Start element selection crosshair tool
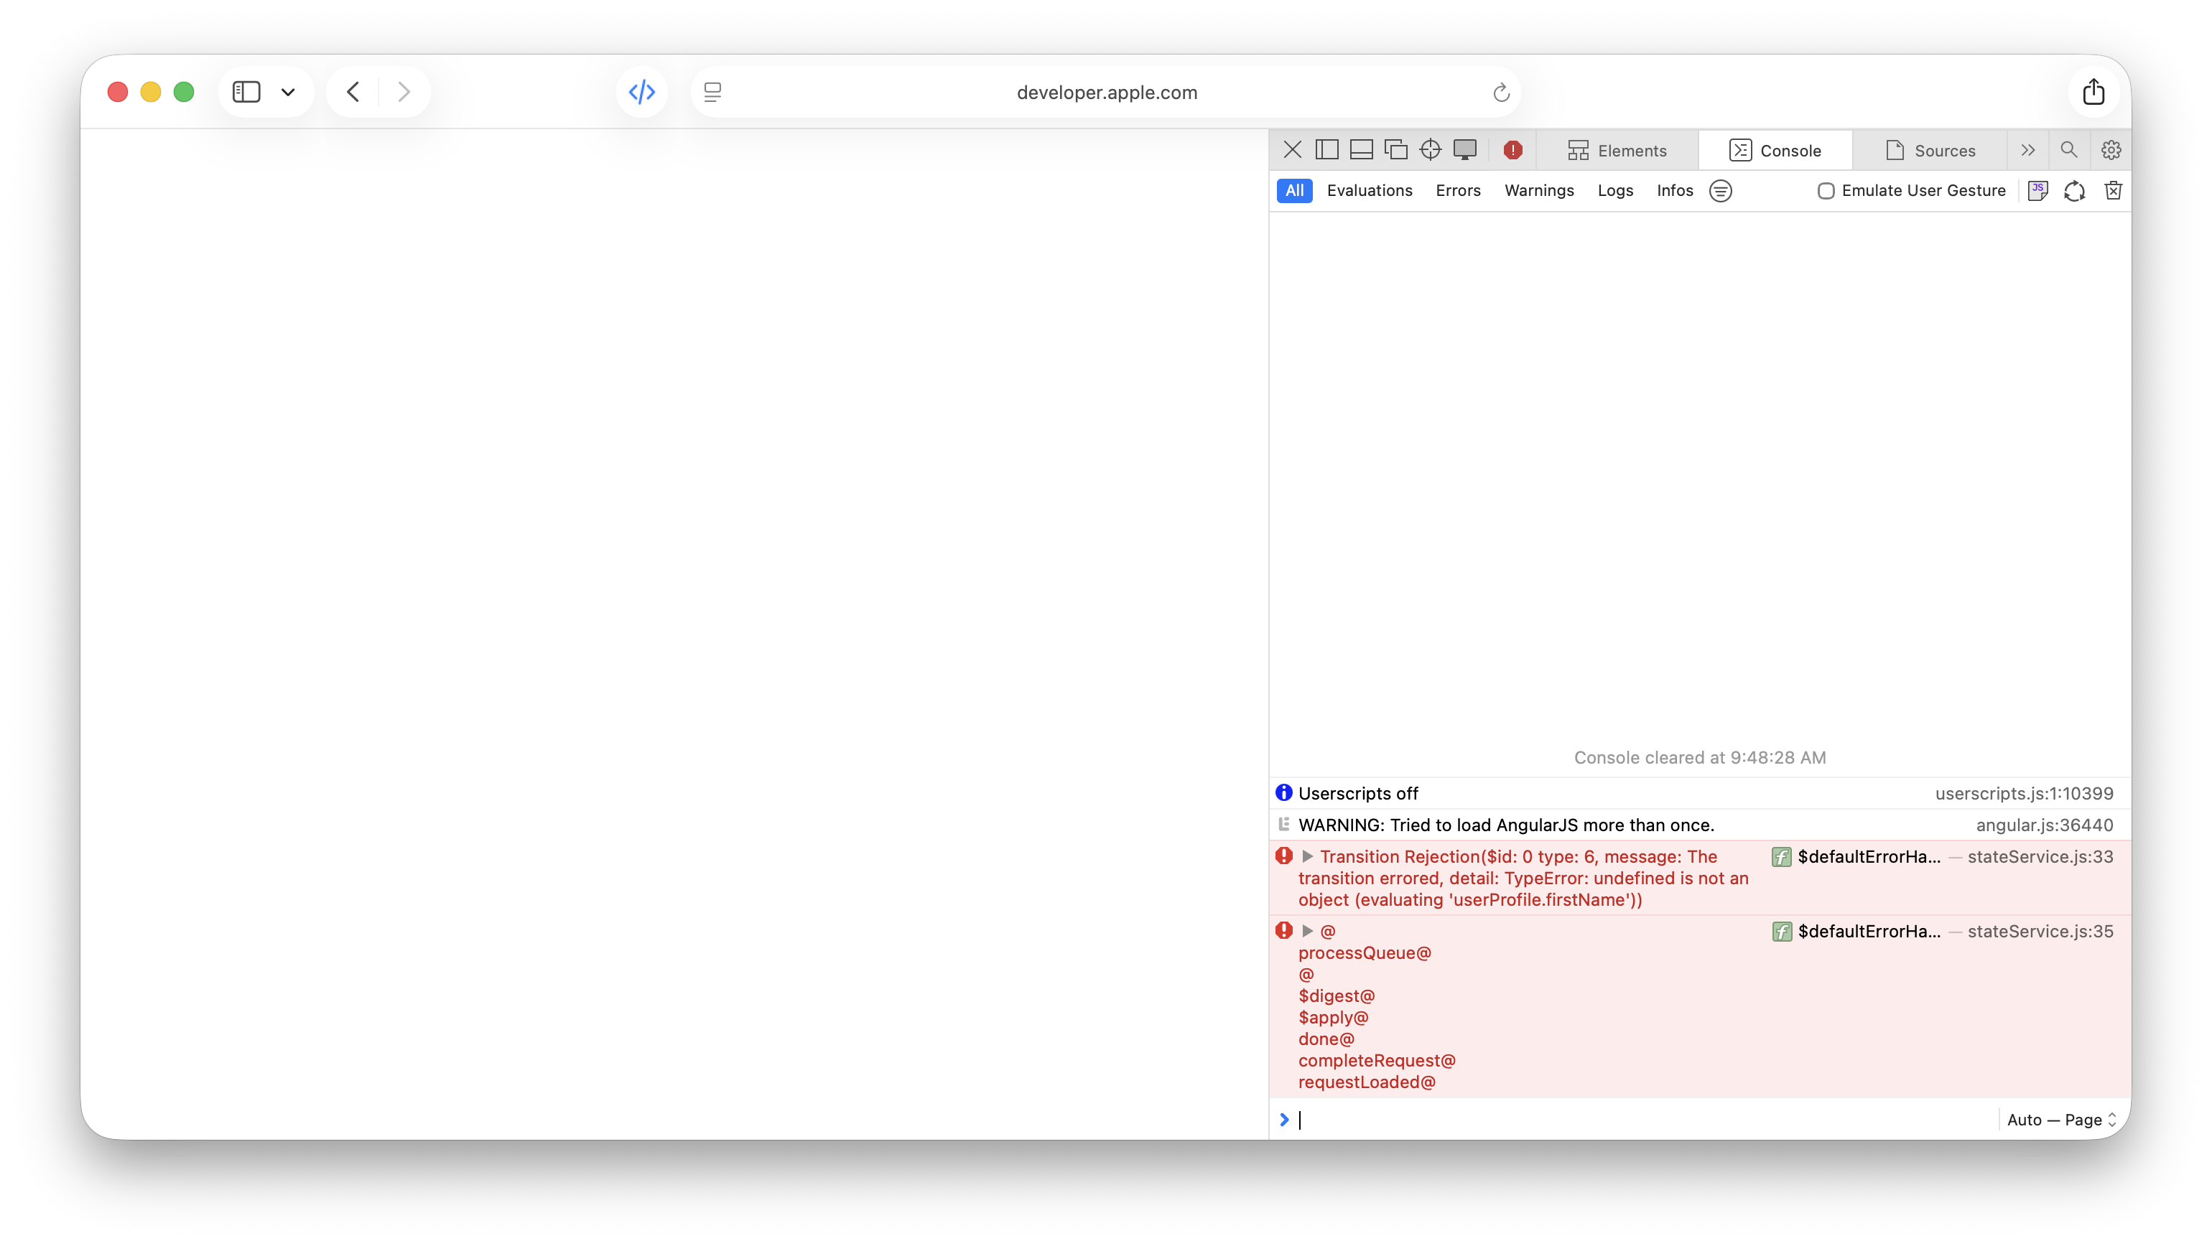Viewport: 2212px width, 1246px height. click(1430, 150)
